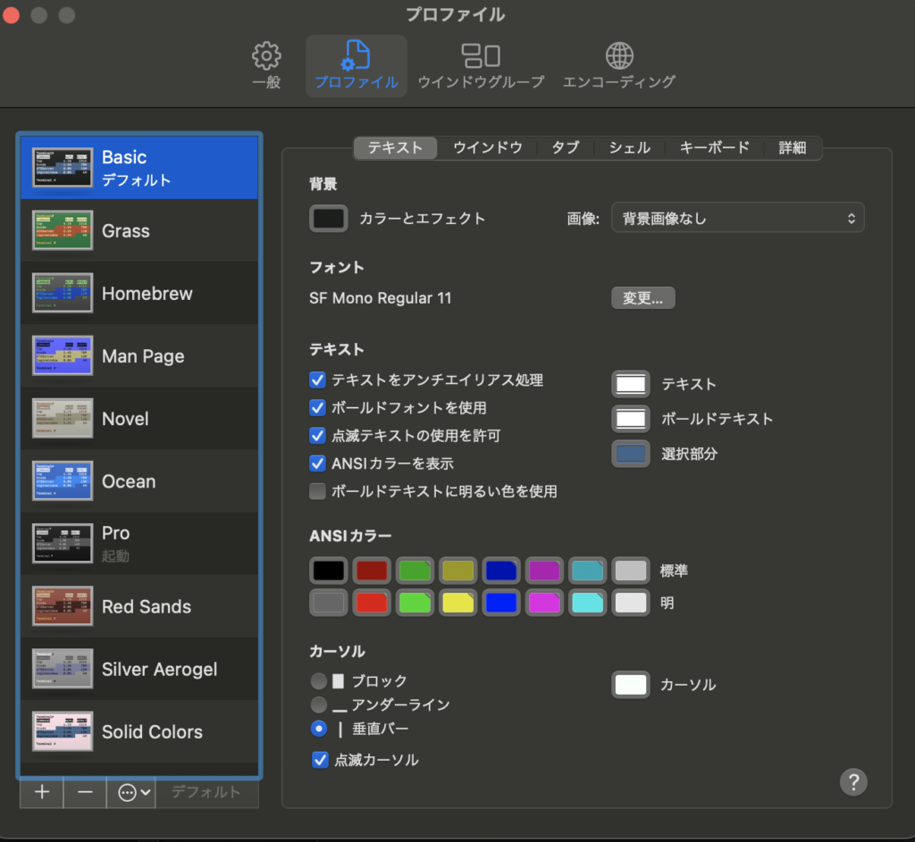Image resolution: width=915 pixels, height=842 pixels.
Task: Open the profile actions ellipsis dropdown
Action: click(132, 792)
